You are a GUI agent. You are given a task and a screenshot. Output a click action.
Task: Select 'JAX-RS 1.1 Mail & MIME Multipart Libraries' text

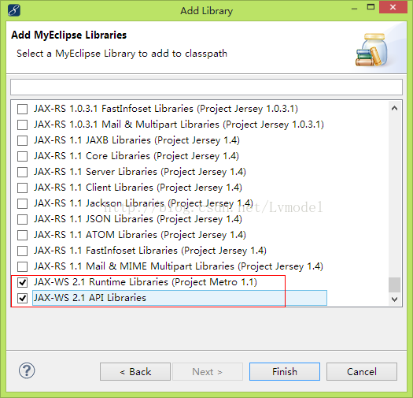pos(179,266)
